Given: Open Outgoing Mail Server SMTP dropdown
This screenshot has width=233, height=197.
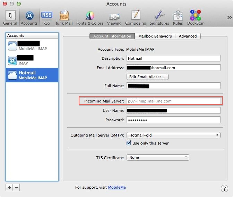Looking at the screenshot, I should pos(173,135).
